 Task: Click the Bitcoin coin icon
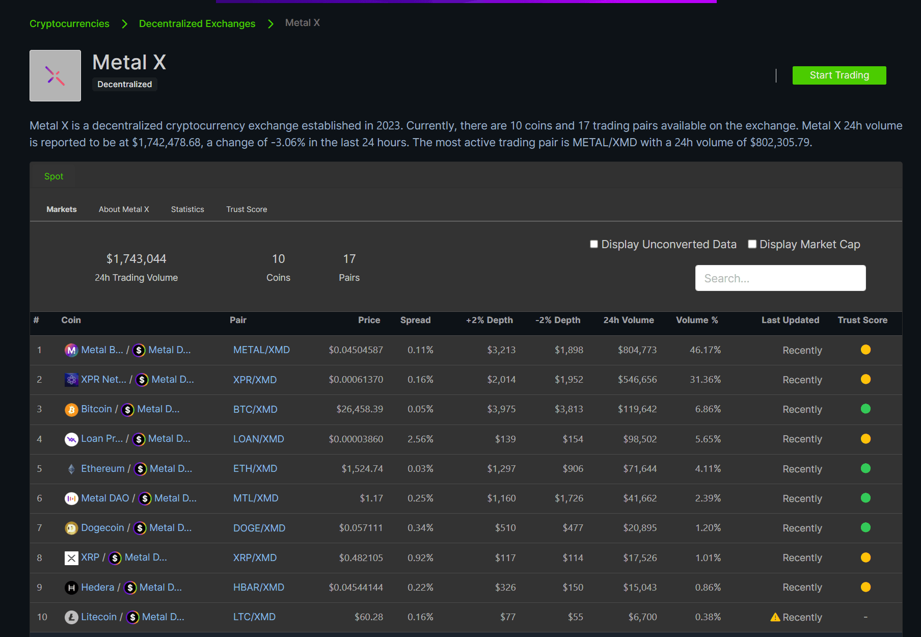[x=71, y=409]
